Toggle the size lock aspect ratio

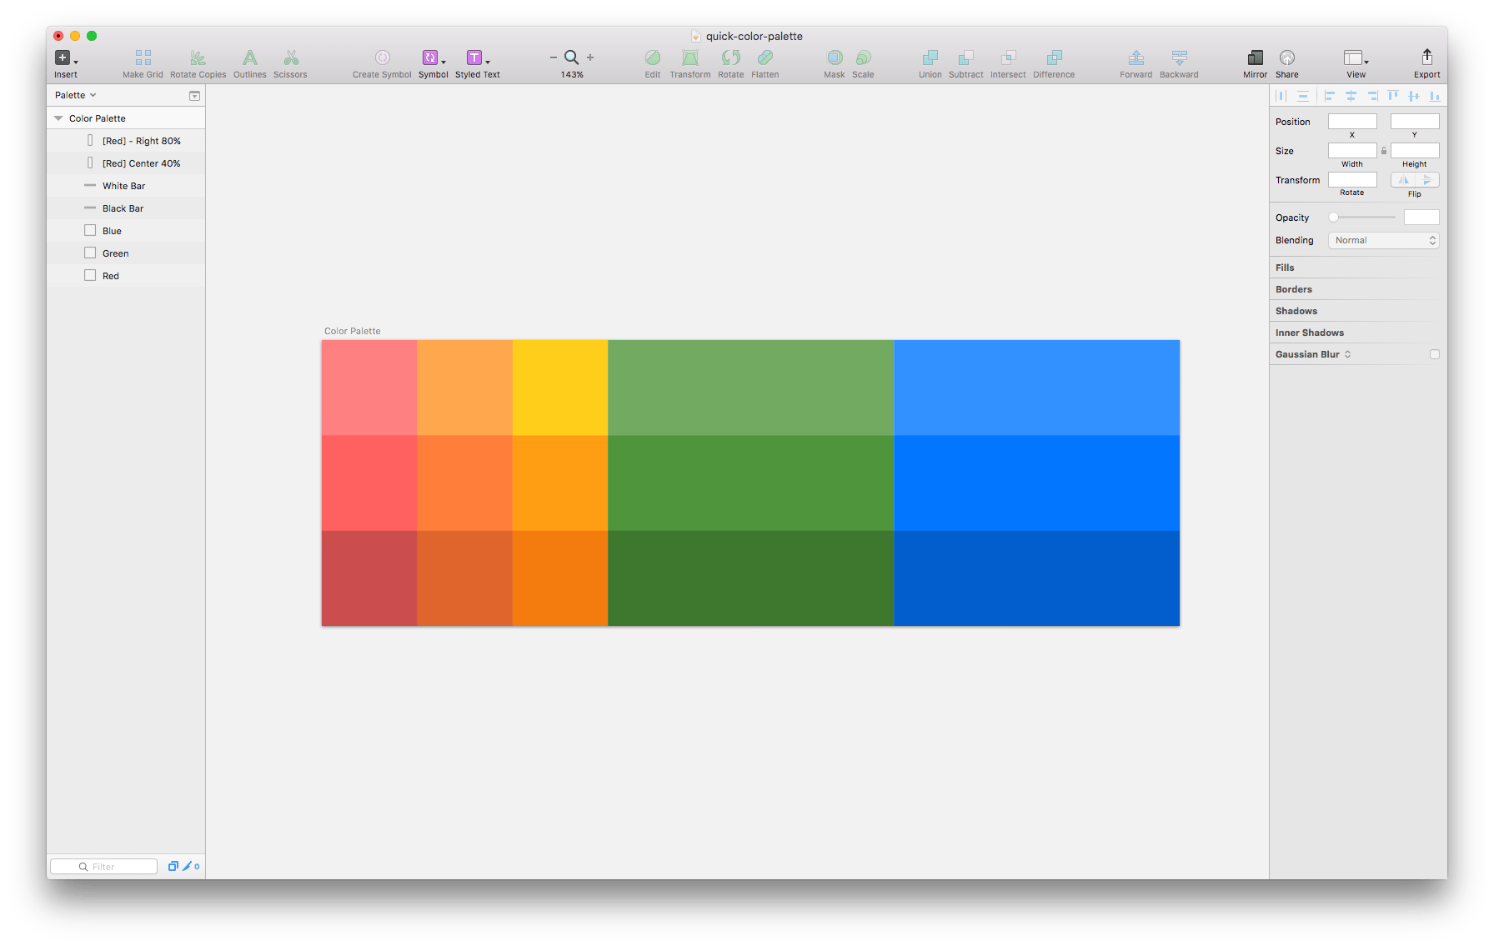click(x=1384, y=151)
